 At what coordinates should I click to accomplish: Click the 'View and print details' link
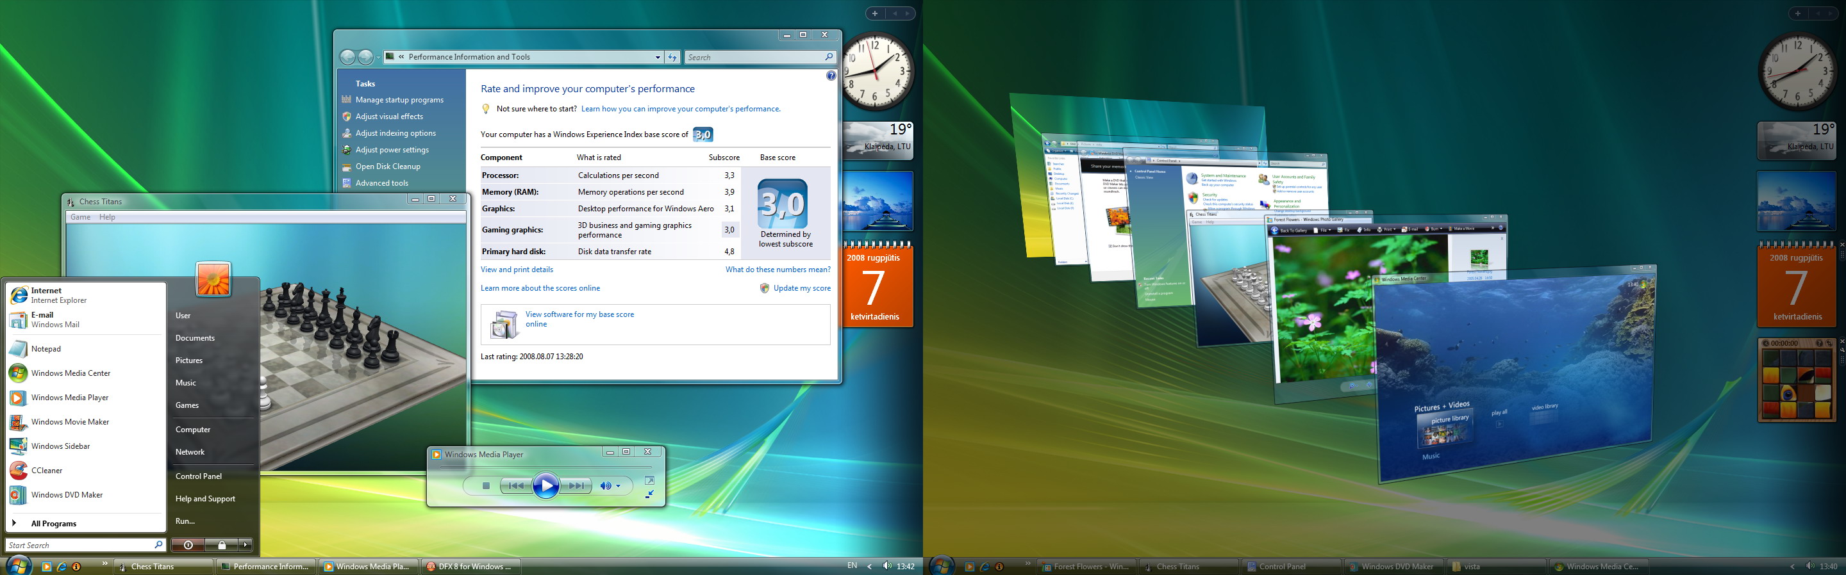coord(517,269)
